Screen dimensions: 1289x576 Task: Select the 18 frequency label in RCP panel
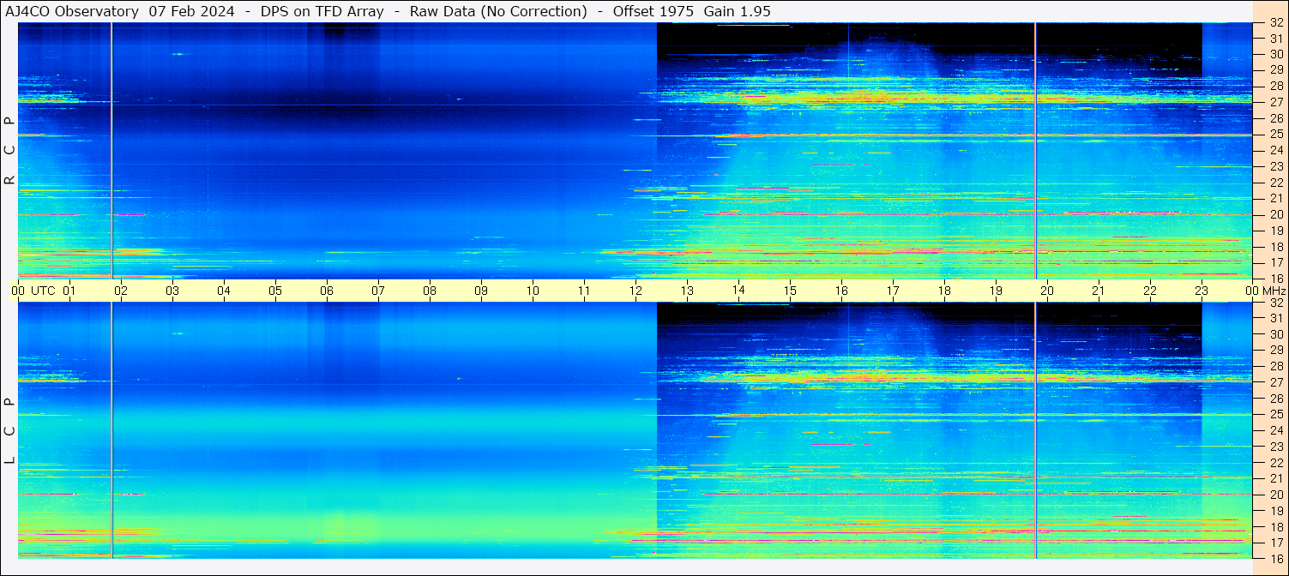(1275, 247)
